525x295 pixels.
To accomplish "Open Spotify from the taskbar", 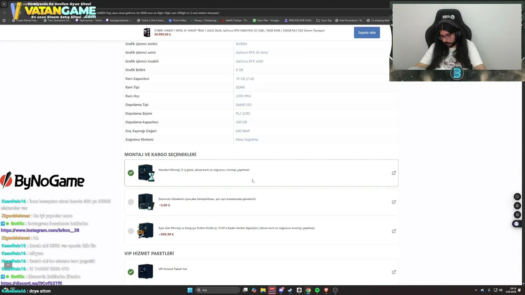I will click(317, 290).
